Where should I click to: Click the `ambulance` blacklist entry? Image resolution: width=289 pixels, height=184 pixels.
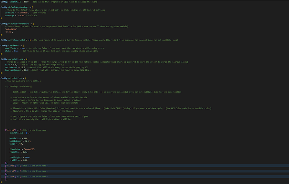11,29
